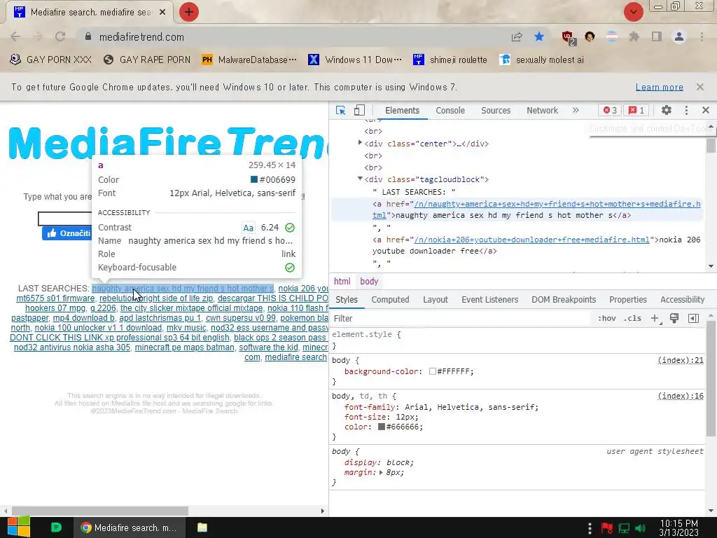Open the Event Listeners tab
Image resolution: width=717 pixels, height=538 pixels.
[489, 300]
